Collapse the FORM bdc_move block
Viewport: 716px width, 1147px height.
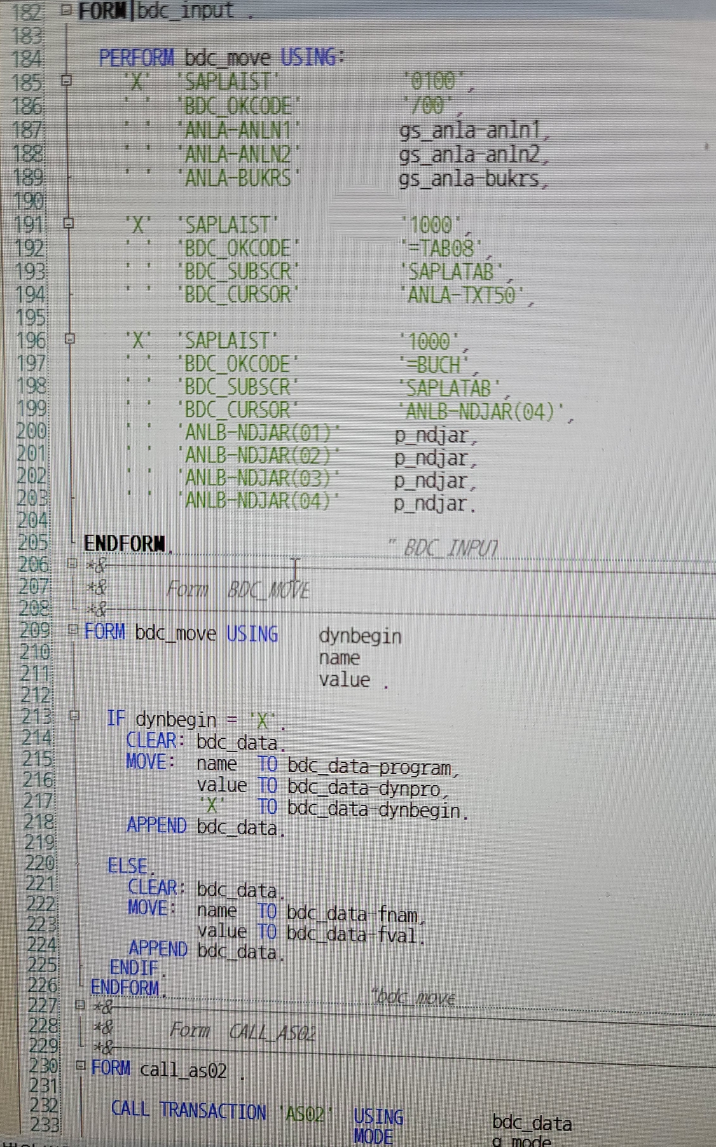(x=72, y=629)
